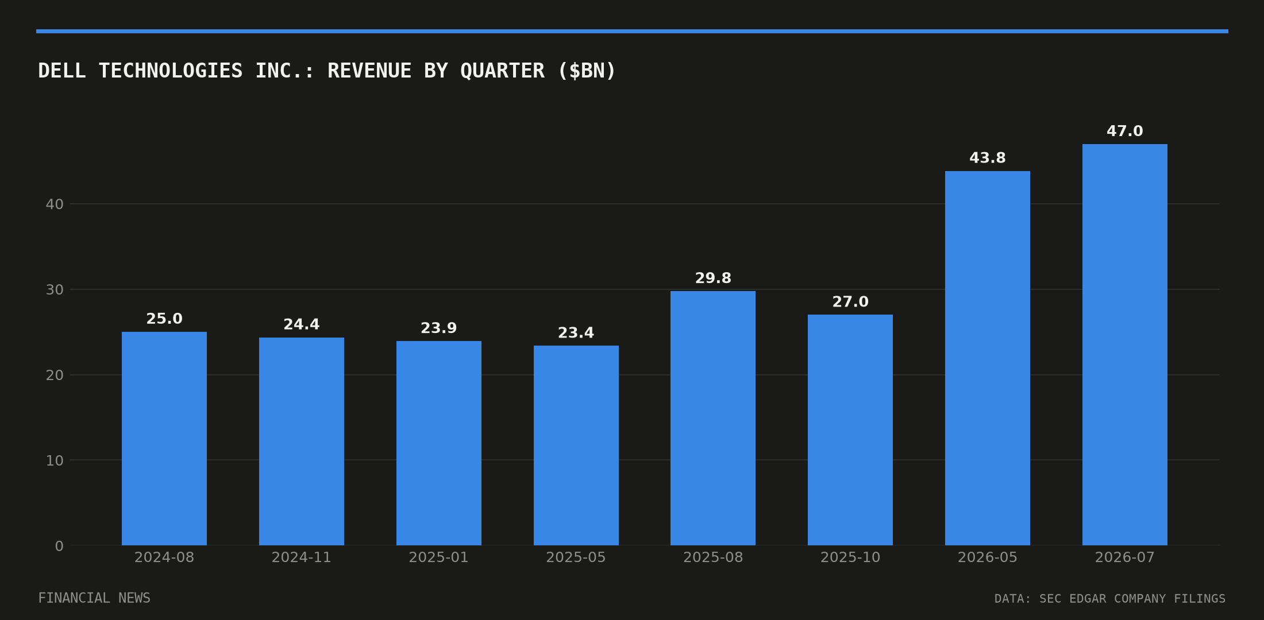Click the 2025-10 x-axis label
The width and height of the screenshot is (1264, 620).
(x=850, y=557)
